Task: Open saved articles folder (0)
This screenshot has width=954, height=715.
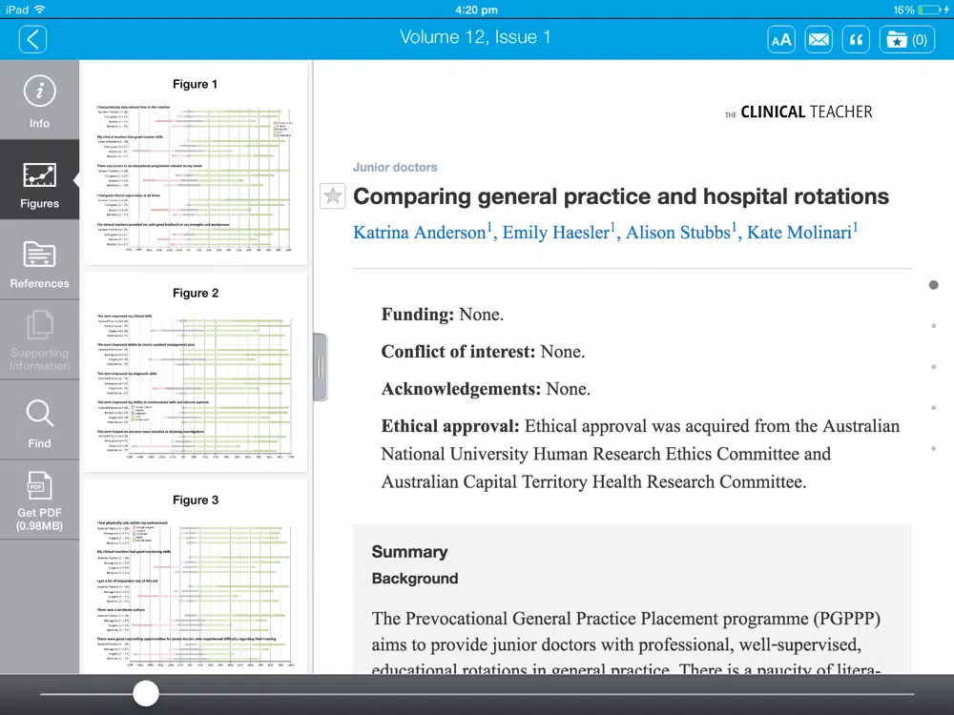Action: (x=906, y=40)
